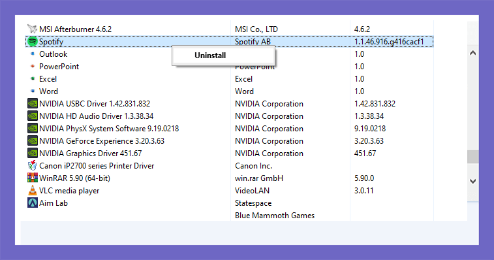Screen dimensions: 494x260
Task: Click VLC version 3.0.11
Action: click(363, 191)
